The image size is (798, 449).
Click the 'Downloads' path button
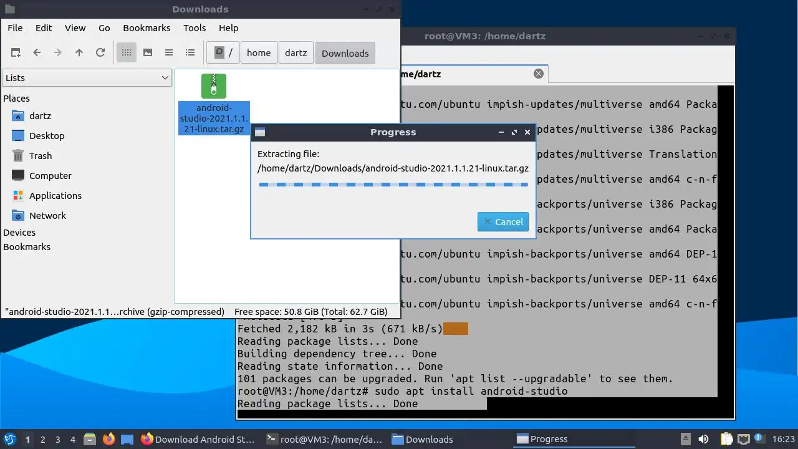point(345,53)
